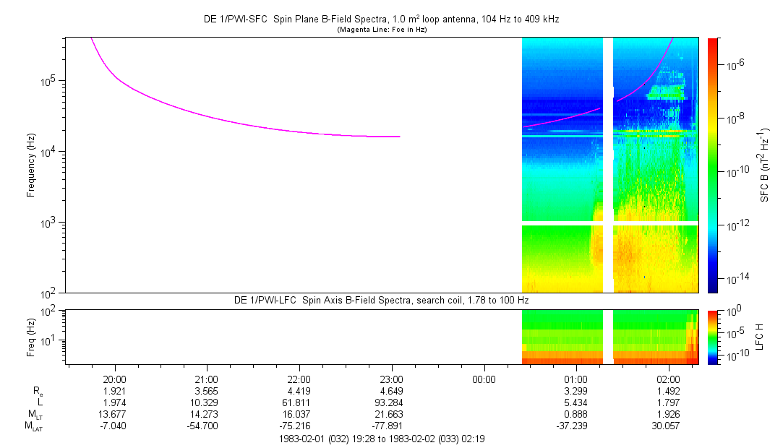The image size is (783, 448).
Task: Click the Magenta Line Fce subtitle
Action: pyautogui.click(x=382, y=30)
